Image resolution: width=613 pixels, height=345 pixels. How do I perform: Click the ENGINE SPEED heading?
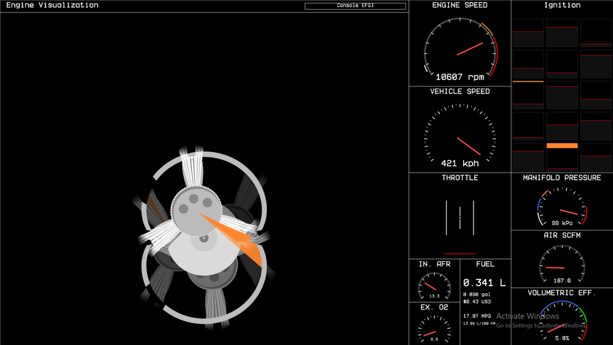click(460, 5)
